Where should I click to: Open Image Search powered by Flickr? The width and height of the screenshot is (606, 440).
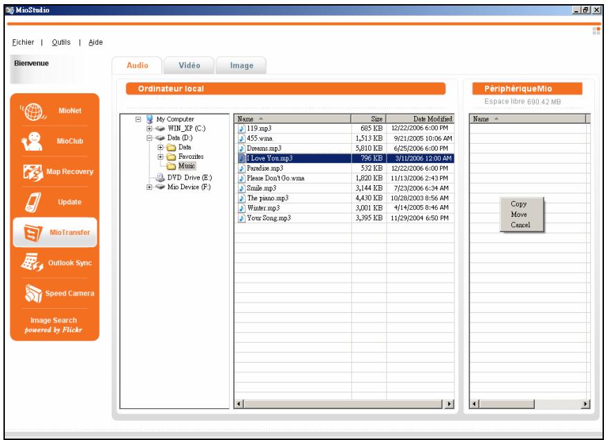tap(53, 325)
